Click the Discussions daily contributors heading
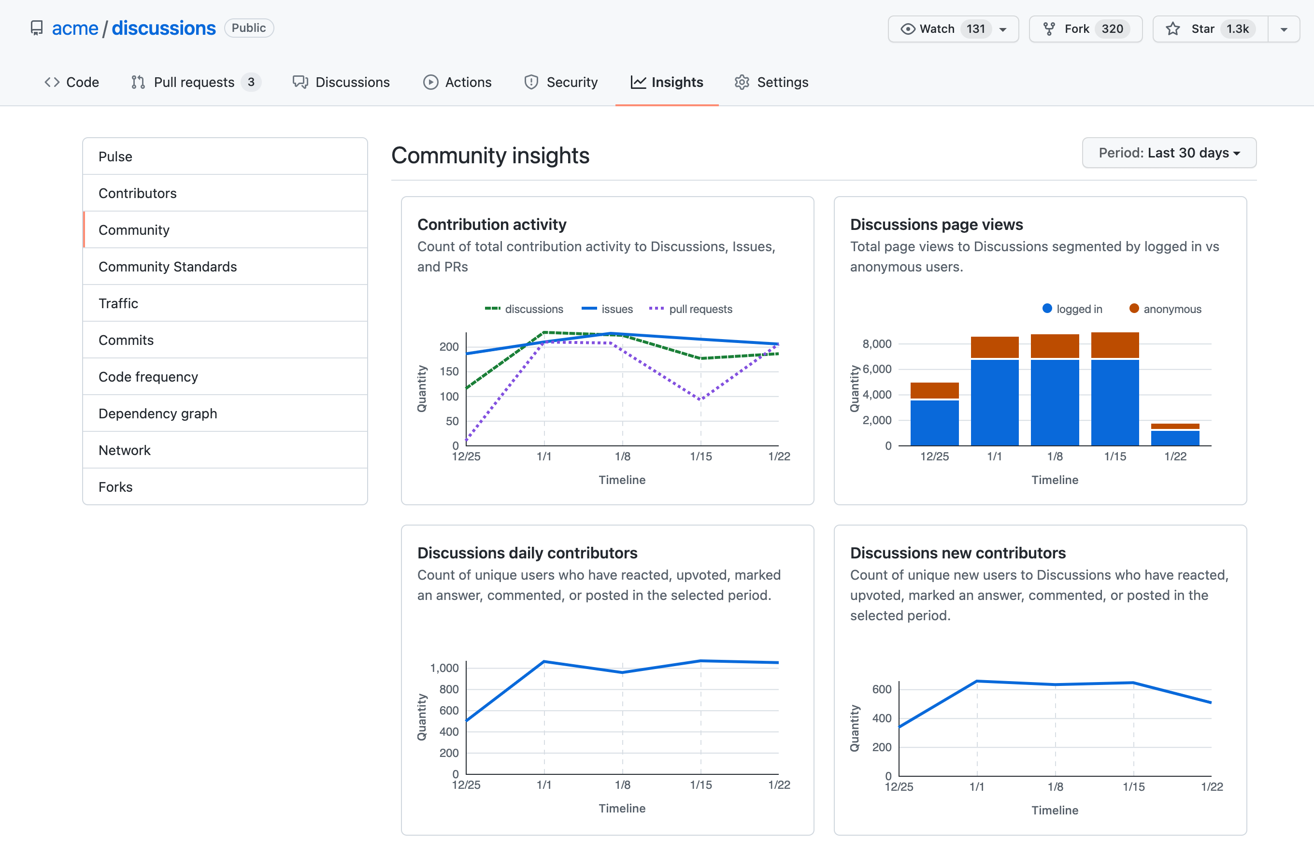The height and width of the screenshot is (855, 1314). 527,553
